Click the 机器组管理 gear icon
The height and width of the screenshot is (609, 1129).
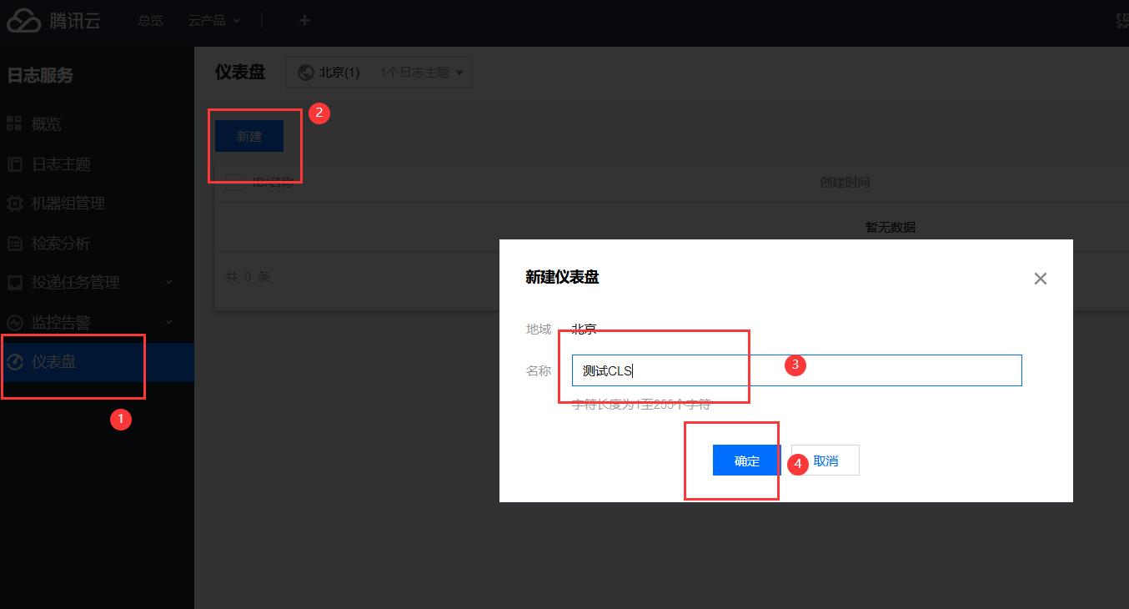coord(14,204)
